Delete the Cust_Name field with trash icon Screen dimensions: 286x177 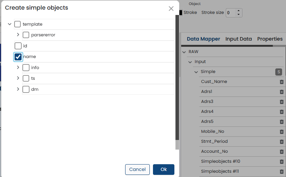[x=281, y=82]
